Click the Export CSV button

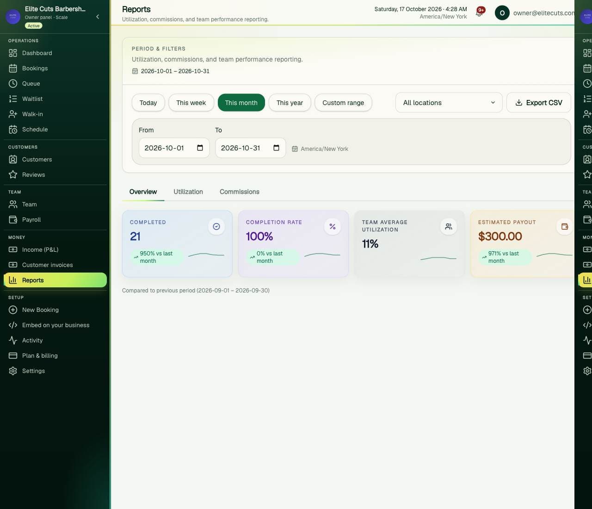click(539, 103)
